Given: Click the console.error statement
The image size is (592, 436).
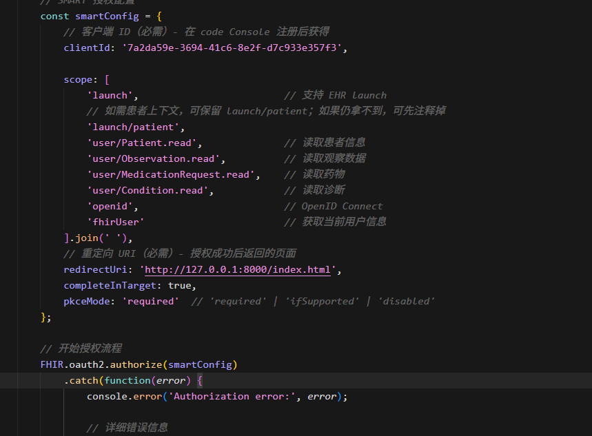Looking at the screenshot, I should pyautogui.click(x=124, y=396).
